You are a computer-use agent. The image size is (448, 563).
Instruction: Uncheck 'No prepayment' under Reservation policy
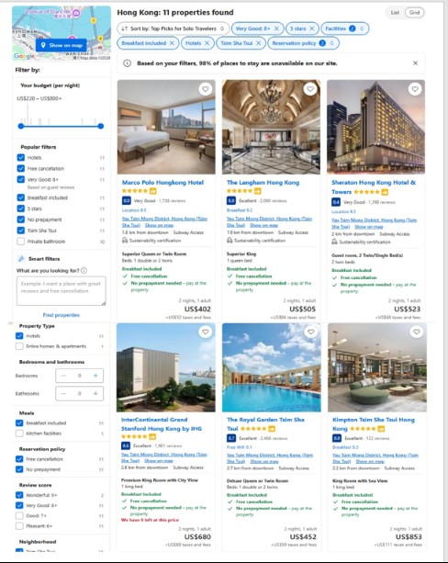coord(19,469)
